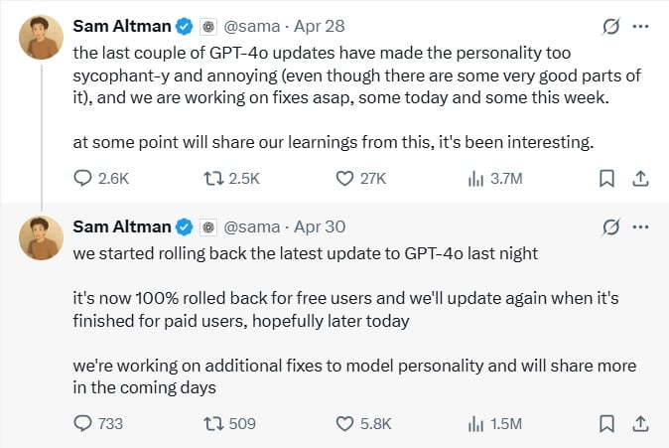This screenshot has width=669, height=448.
Task: Open the Apr 28 timestamp link
Action: click(320, 27)
